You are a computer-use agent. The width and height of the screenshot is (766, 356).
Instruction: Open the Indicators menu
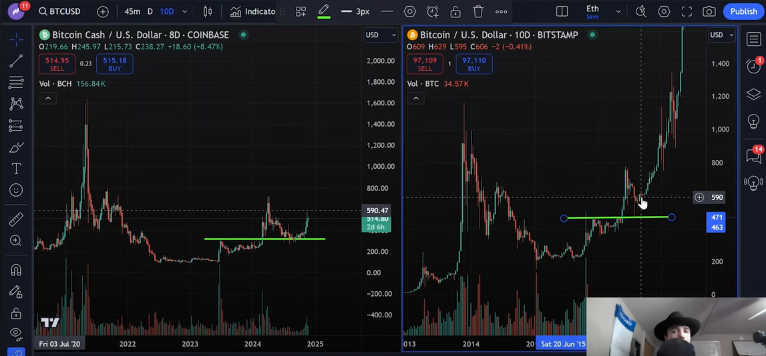pyautogui.click(x=252, y=12)
